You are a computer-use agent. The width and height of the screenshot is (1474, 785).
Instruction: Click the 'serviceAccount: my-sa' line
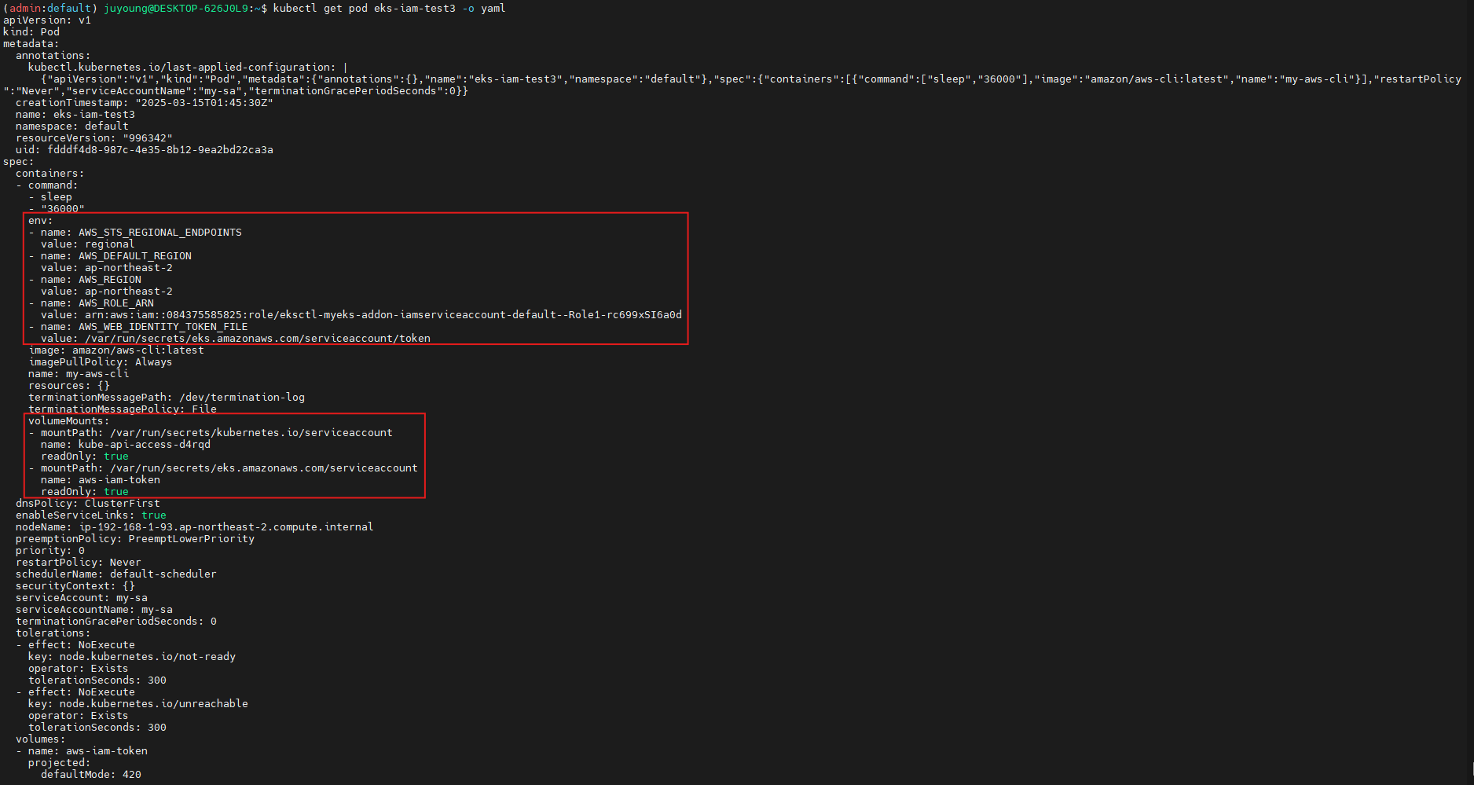pos(82,598)
